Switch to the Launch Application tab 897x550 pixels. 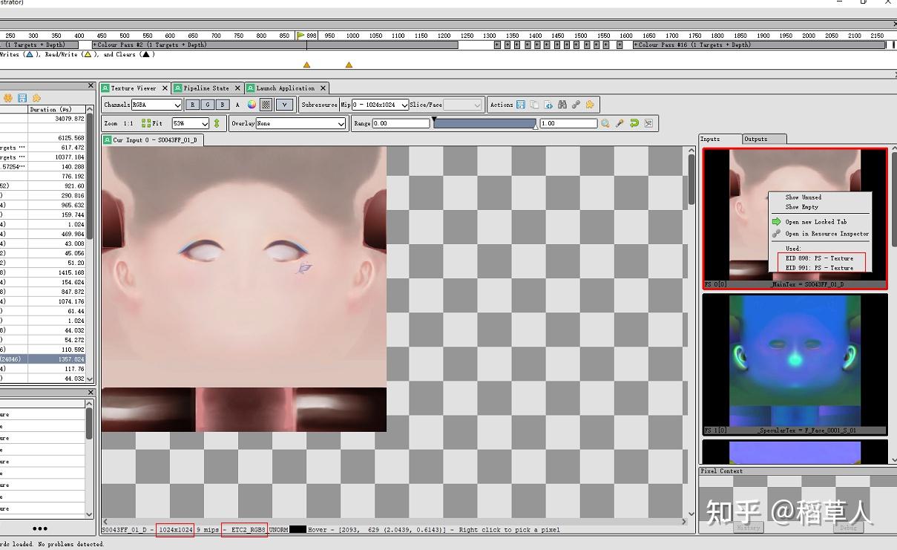click(286, 88)
